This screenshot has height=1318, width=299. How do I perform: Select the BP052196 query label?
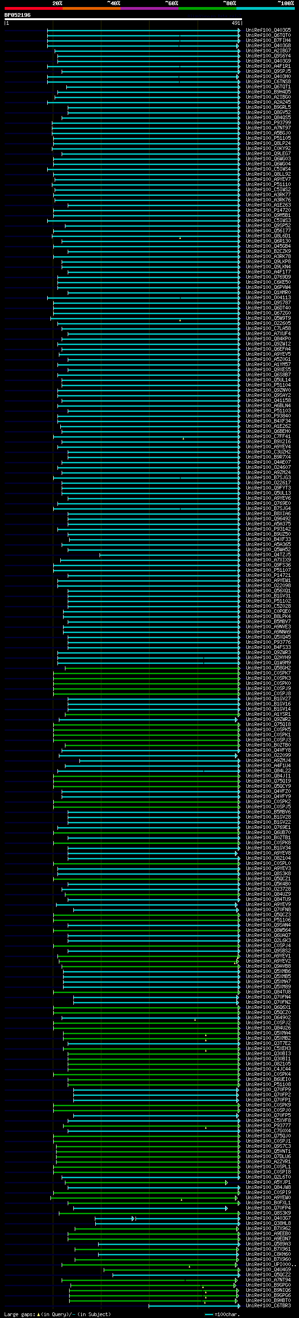click(x=17, y=15)
